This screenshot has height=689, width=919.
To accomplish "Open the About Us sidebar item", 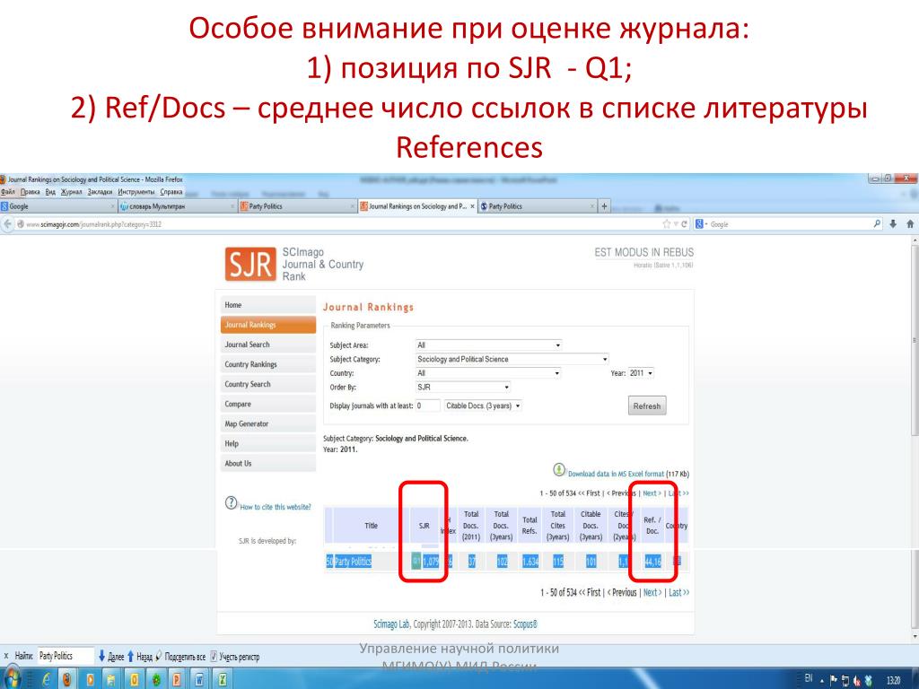I will [x=268, y=464].
